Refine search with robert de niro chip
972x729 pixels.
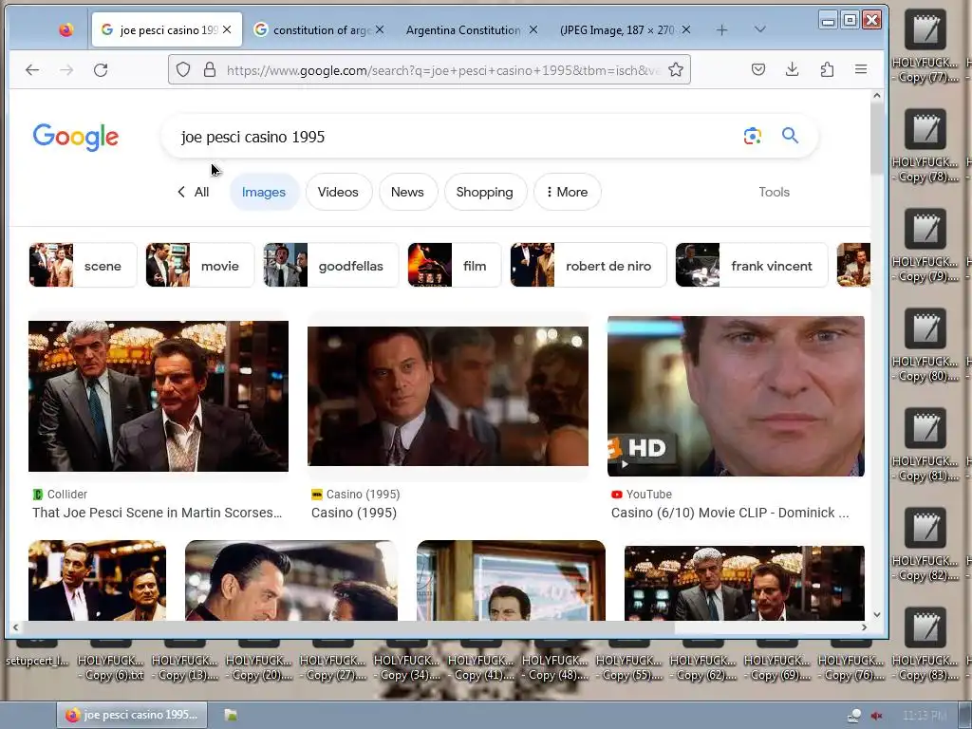click(x=588, y=266)
